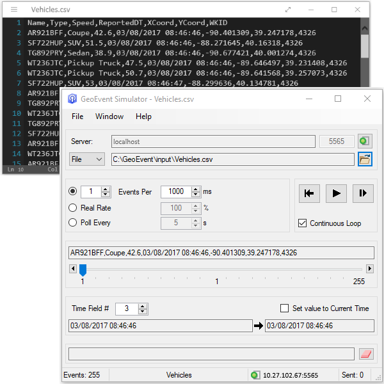Increase the Events Per milliseconds spinner
The image size is (384, 384).
click(x=195, y=189)
